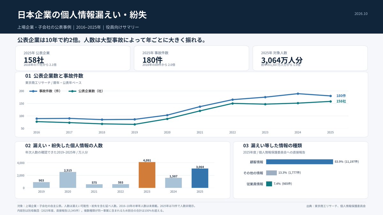Click the 2025年 公表企業 card label
Screen dimensions: 383x215
point(37,53)
